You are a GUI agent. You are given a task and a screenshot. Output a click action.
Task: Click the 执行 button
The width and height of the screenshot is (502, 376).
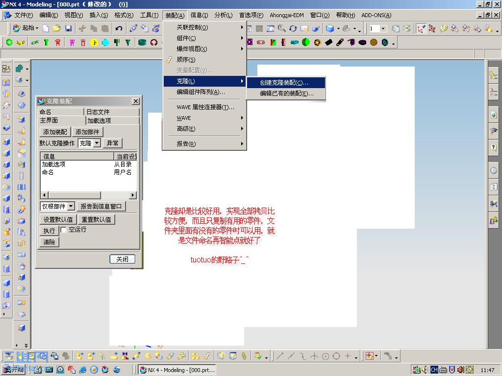pyautogui.click(x=50, y=231)
